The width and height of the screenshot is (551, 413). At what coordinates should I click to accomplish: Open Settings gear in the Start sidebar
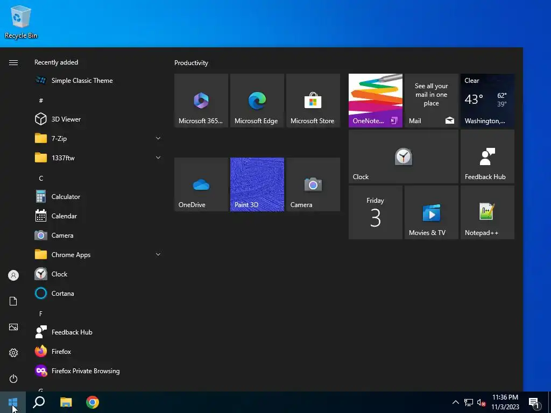point(13,353)
